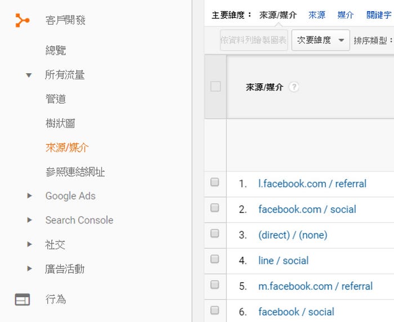The height and width of the screenshot is (322, 394).
Task: Open the 次要維度 secondary dimension dropdown
Action: coord(321,40)
